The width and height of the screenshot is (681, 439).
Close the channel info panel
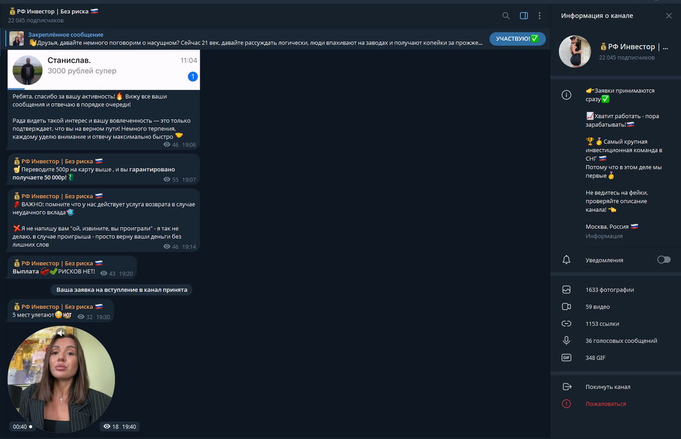coord(669,16)
